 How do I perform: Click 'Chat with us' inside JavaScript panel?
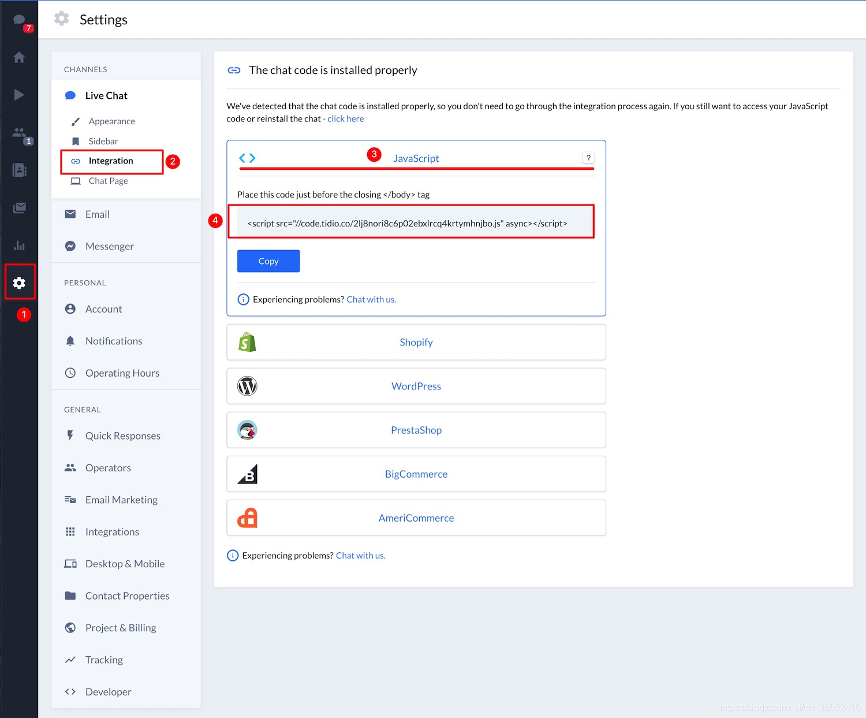371,299
